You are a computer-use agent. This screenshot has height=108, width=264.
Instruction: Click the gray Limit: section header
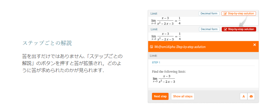click(x=203, y=56)
